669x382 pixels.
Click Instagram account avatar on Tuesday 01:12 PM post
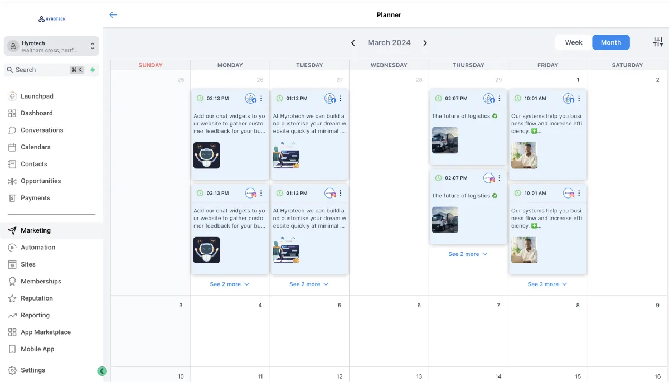coord(331,194)
